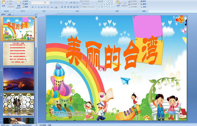Viewport: 197px width, 126px height.
Task: Expand the slide Layout (版式) dropdown
Action: click(26, 1)
